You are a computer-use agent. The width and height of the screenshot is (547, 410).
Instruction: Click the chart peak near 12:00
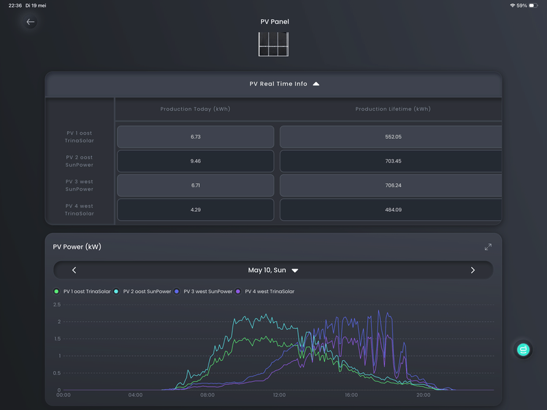(267, 315)
